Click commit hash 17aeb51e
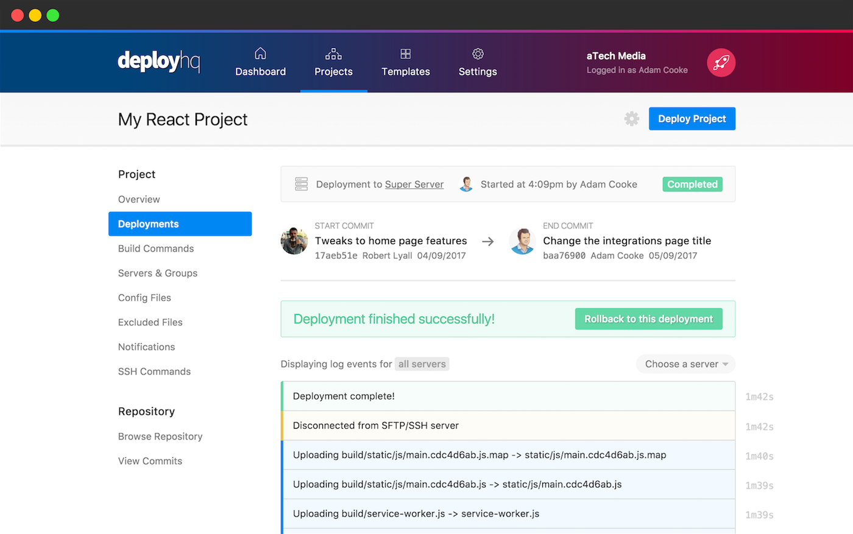853x534 pixels. pyautogui.click(x=336, y=256)
